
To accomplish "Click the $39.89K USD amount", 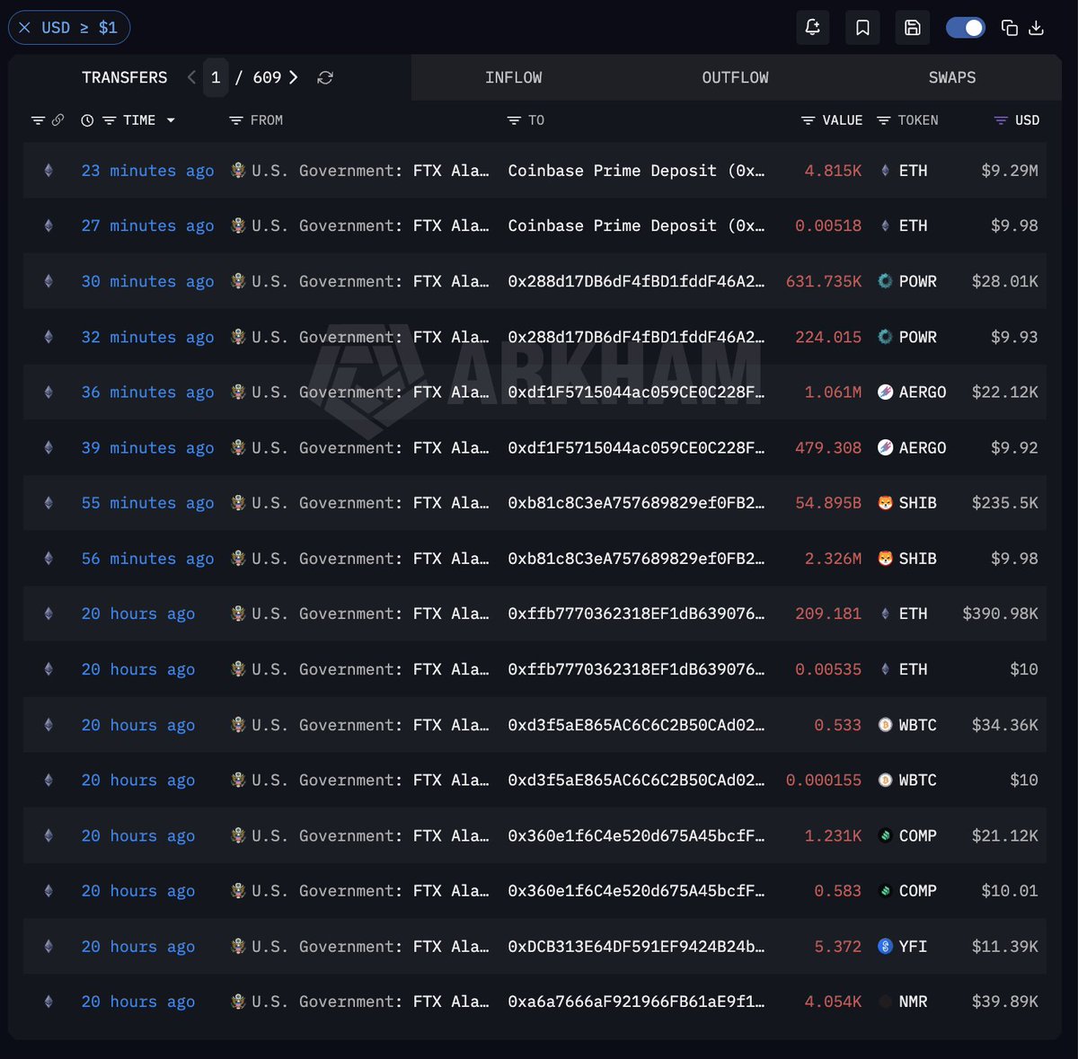I will 1005,1002.
